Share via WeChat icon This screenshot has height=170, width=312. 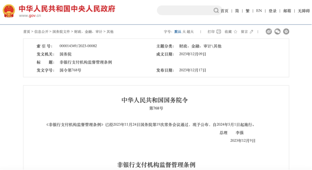pos(278,32)
